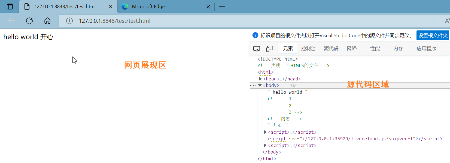
Task: Click the 设置根文件夹 button
Action: [433, 35]
